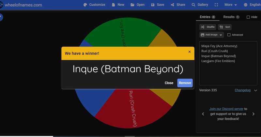Shuffle the entries
Image resolution: width=261 pixels, height=137 pixels.
click(208, 27)
